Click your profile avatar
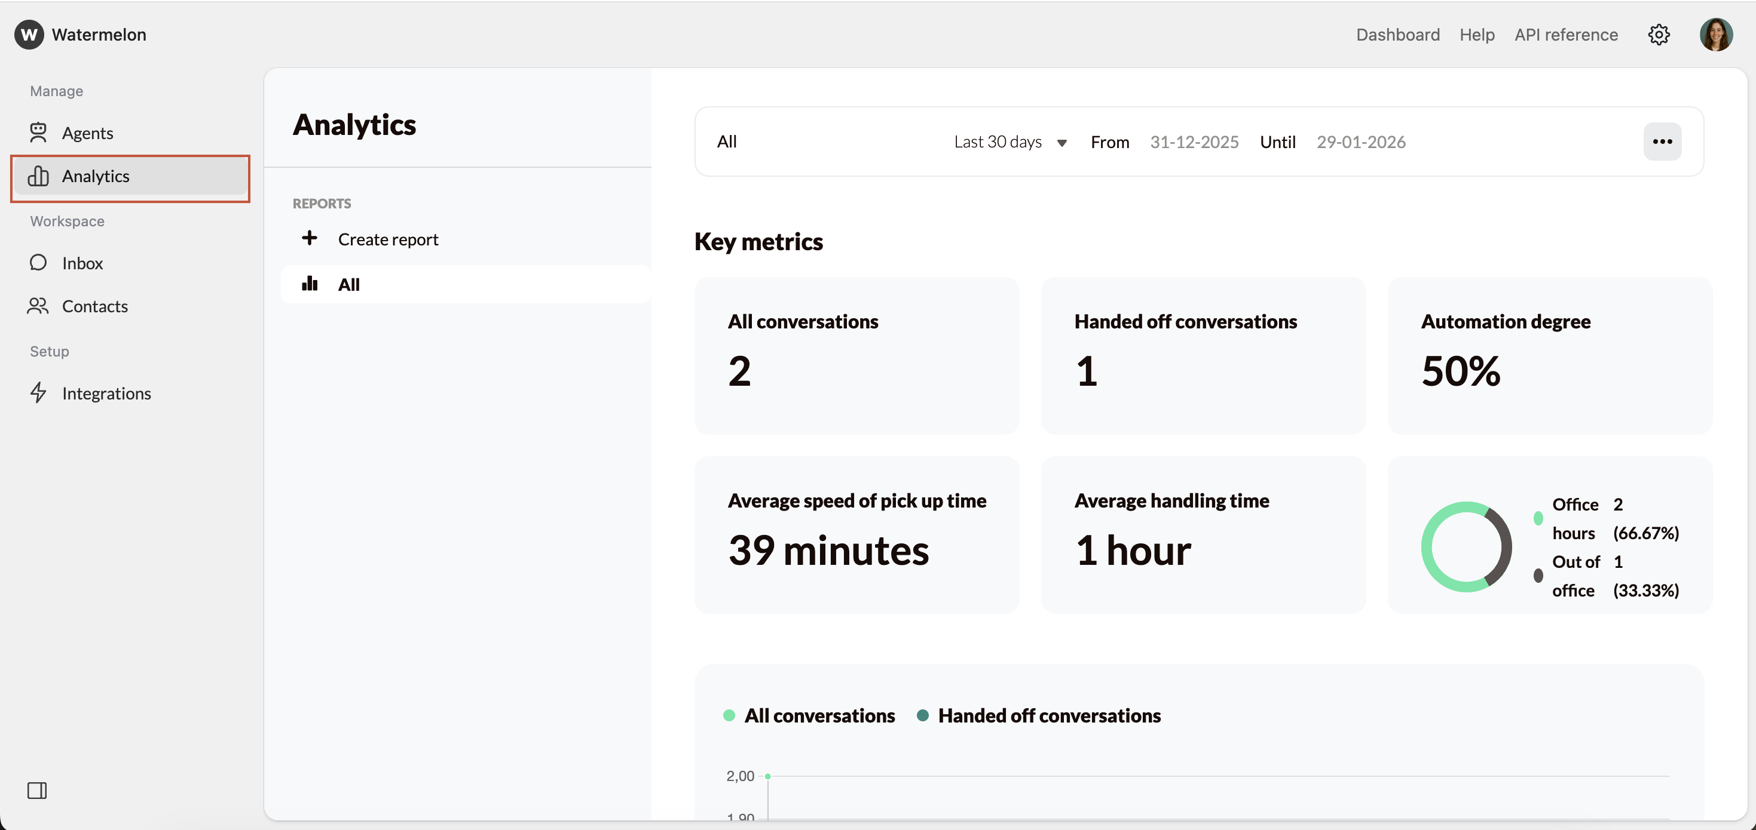Image resolution: width=1756 pixels, height=830 pixels. [1717, 34]
